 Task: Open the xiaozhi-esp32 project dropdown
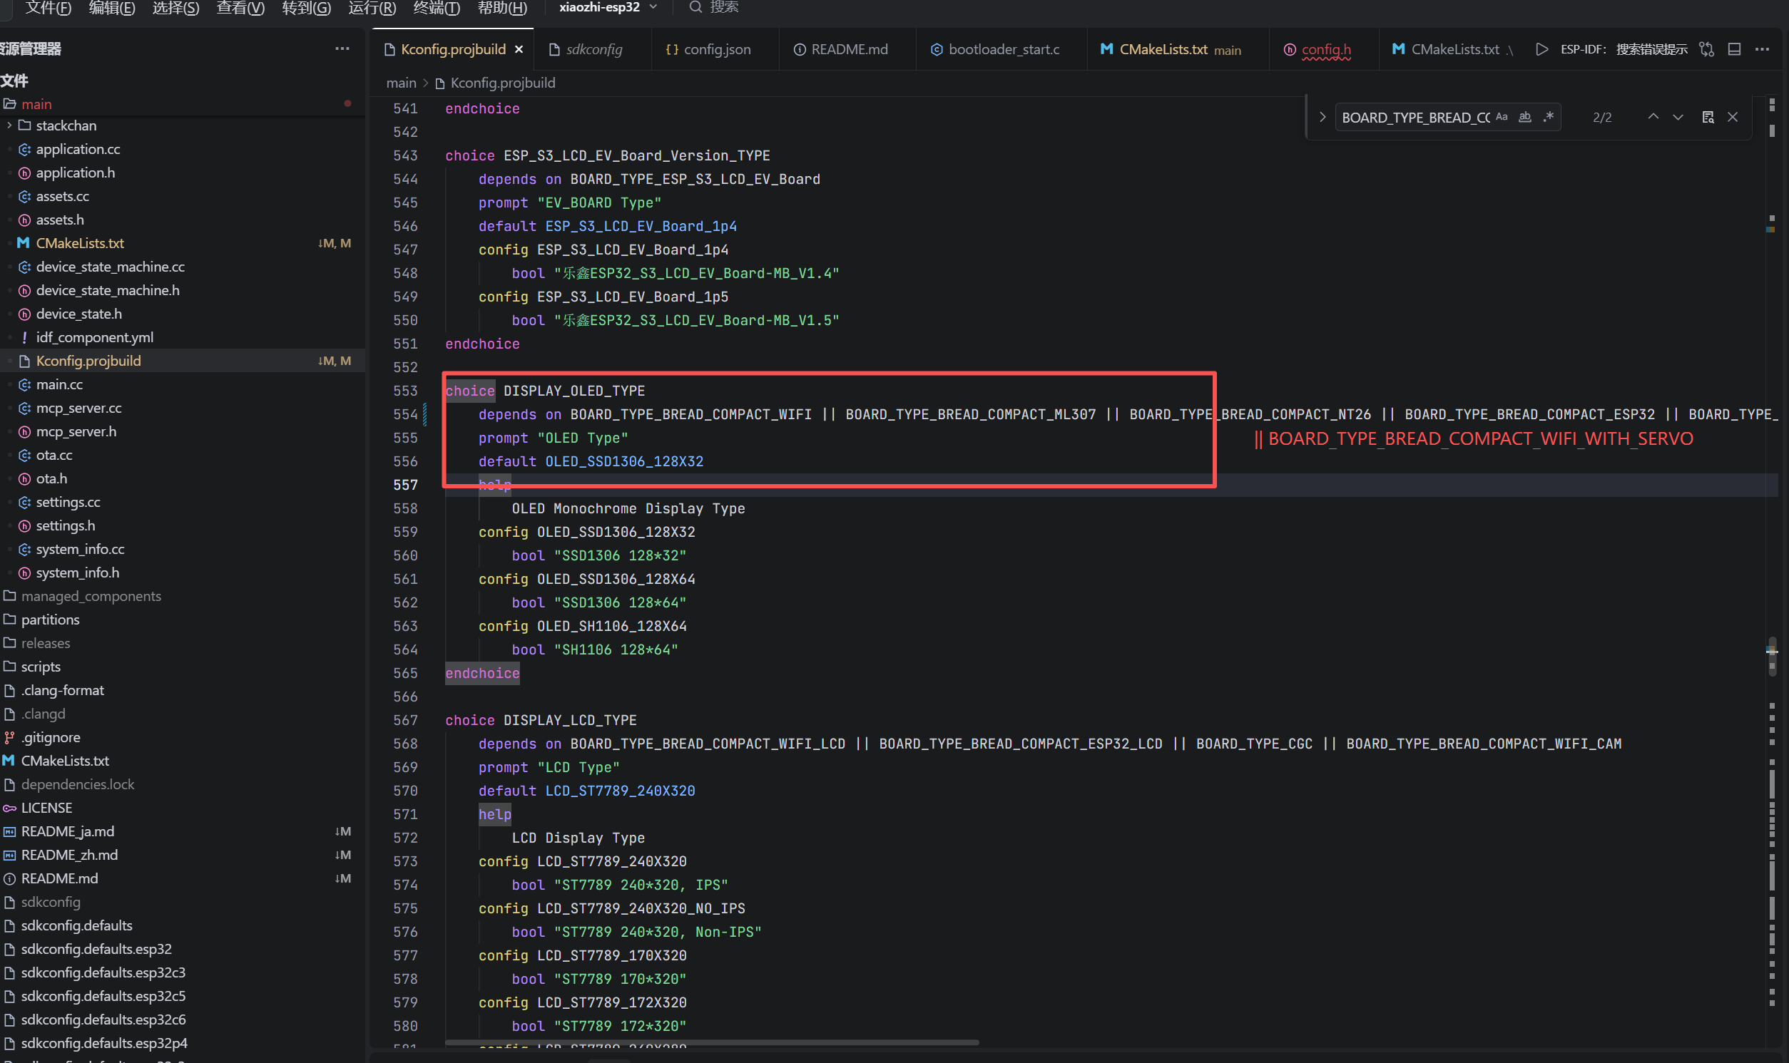point(608,7)
